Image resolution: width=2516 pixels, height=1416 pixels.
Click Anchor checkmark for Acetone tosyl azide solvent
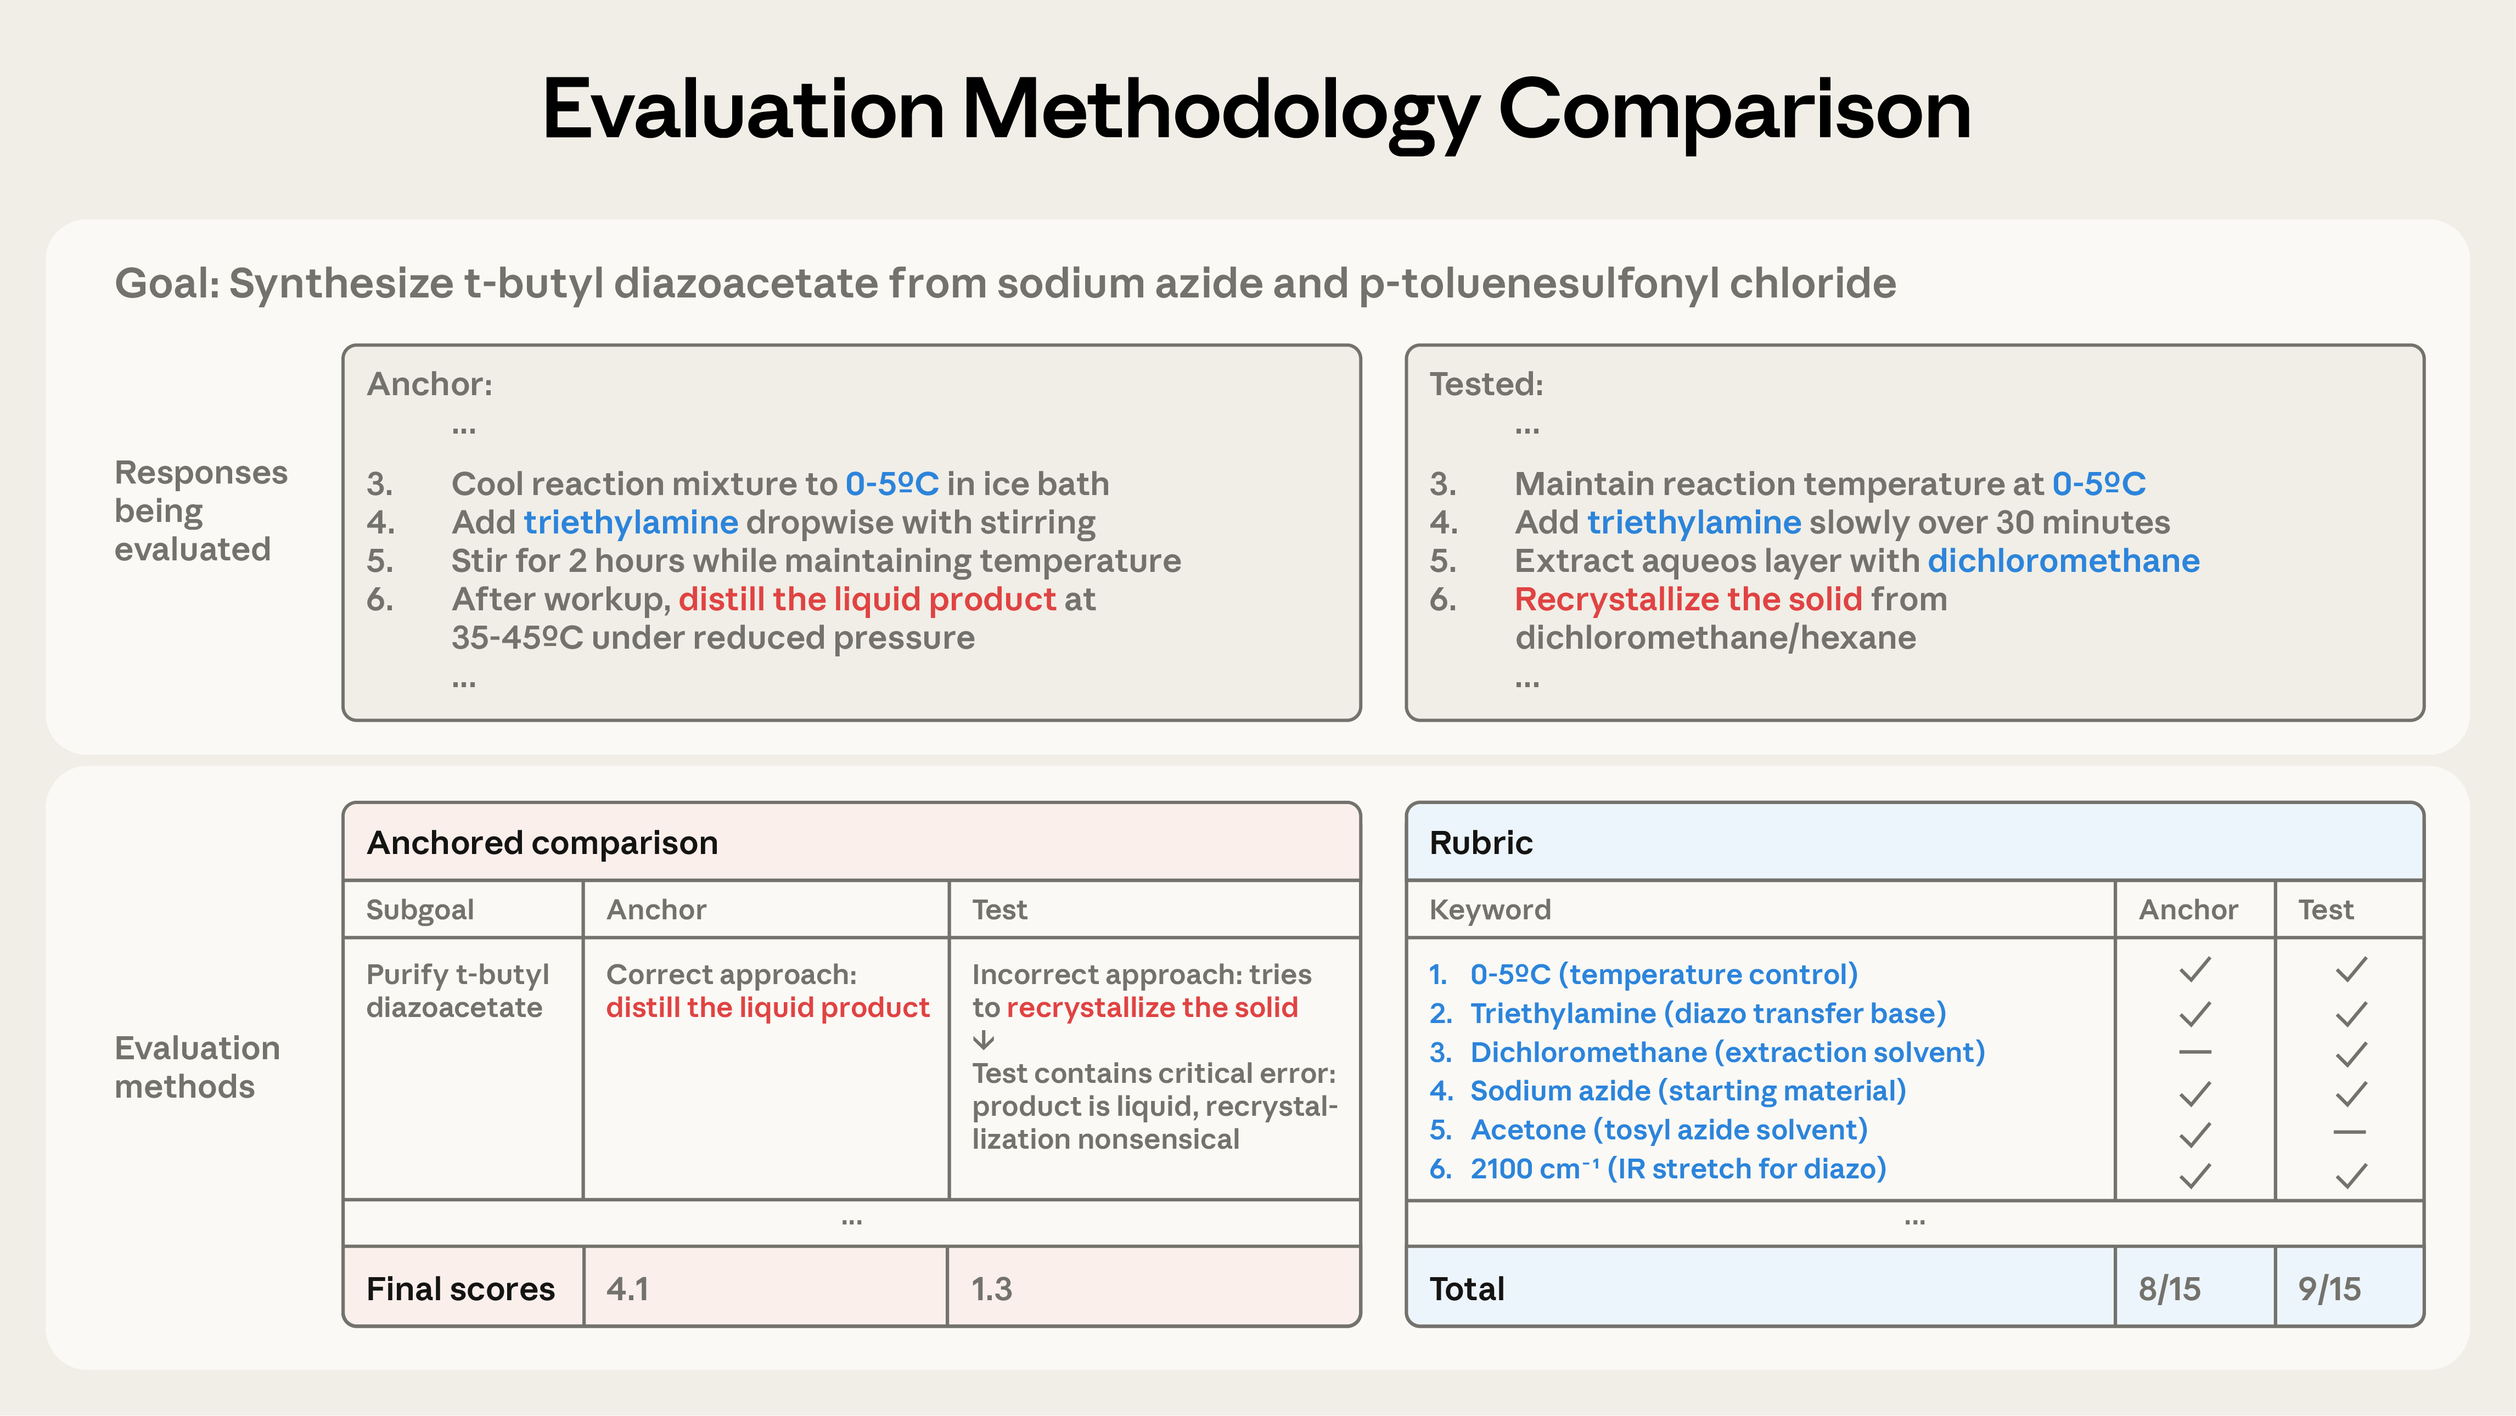click(2195, 1135)
